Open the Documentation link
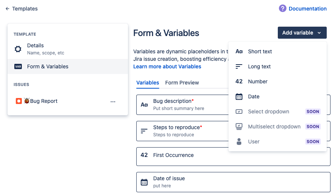 pos(308,9)
